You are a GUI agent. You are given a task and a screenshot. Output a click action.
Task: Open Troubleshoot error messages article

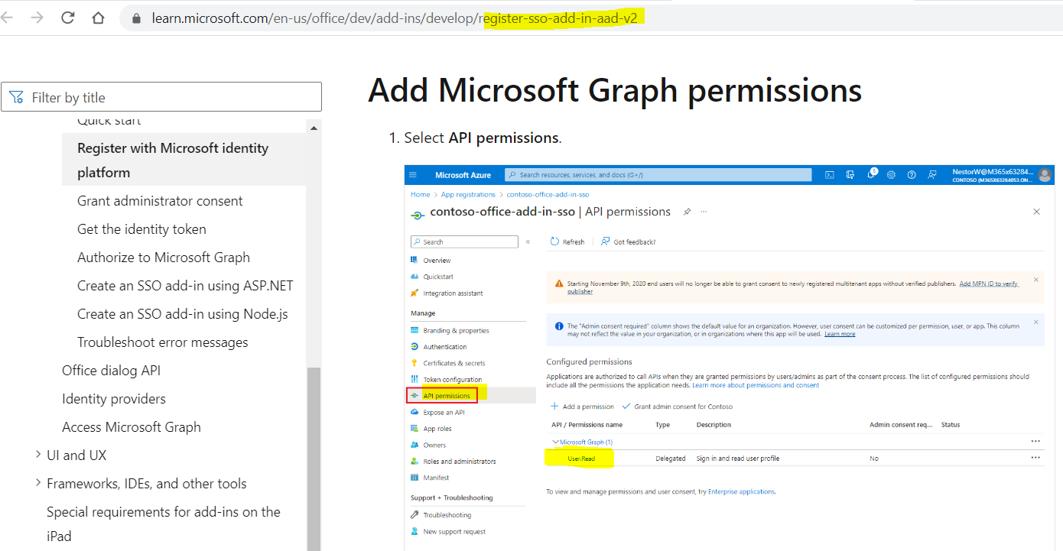click(163, 342)
